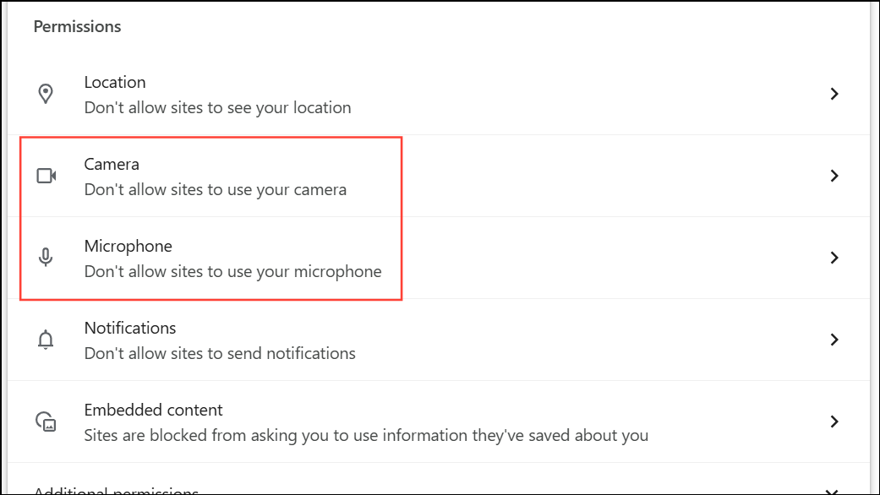Open the Camera permission title
Screen dimensions: 880x495
(112, 164)
